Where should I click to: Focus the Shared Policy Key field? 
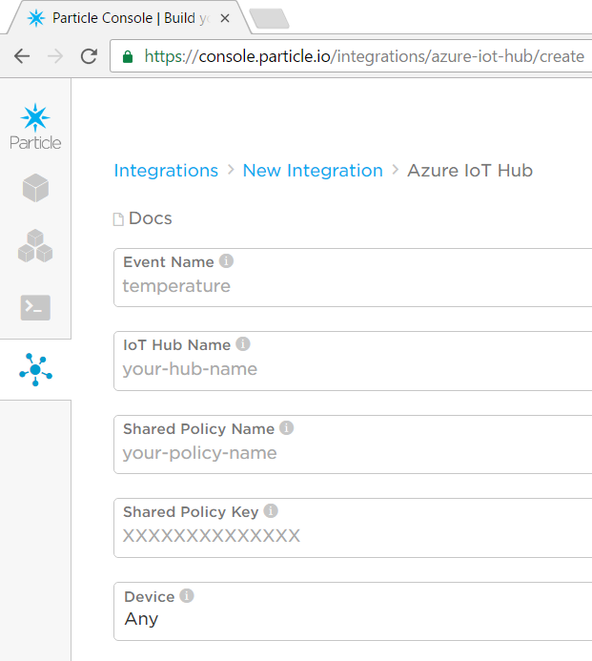pyautogui.click(x=353, y=536)
